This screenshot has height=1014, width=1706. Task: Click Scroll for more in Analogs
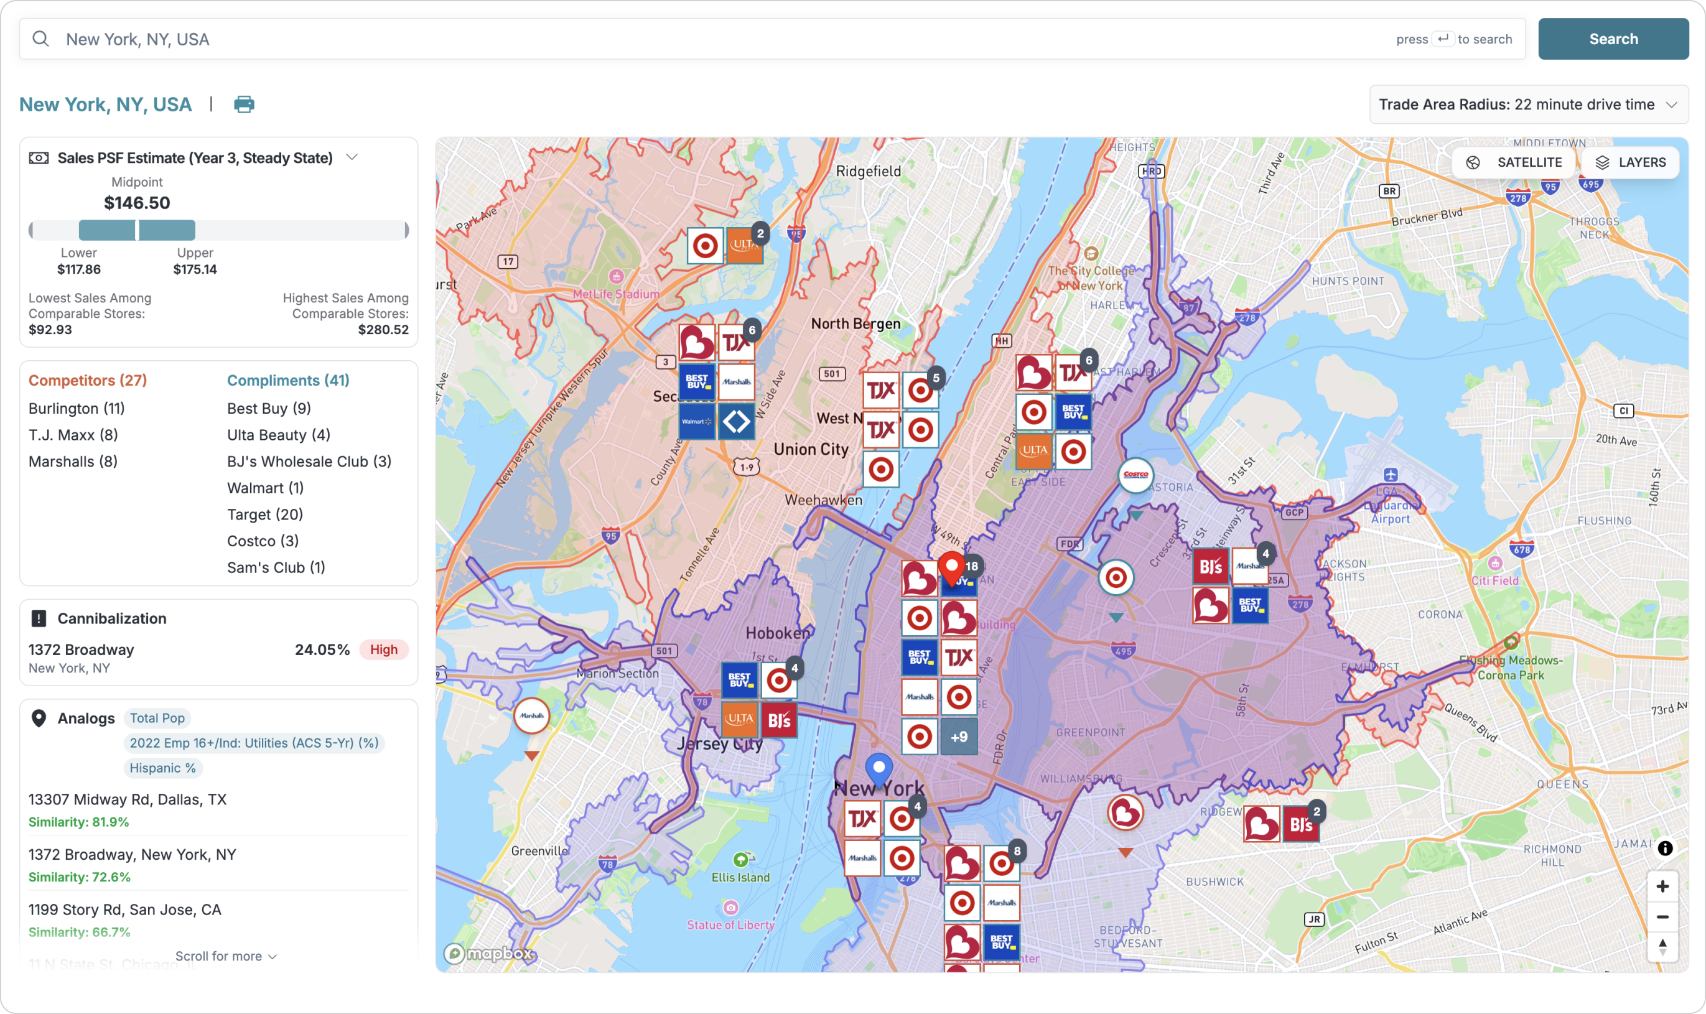click(x=225, y=956)
